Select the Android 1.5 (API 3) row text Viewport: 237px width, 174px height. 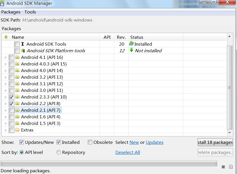[41, 123]
